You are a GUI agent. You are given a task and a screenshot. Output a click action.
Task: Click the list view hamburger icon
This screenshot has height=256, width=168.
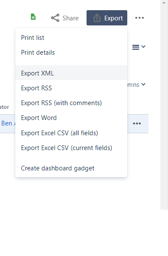pyautogui.click(x=136, y=47)
